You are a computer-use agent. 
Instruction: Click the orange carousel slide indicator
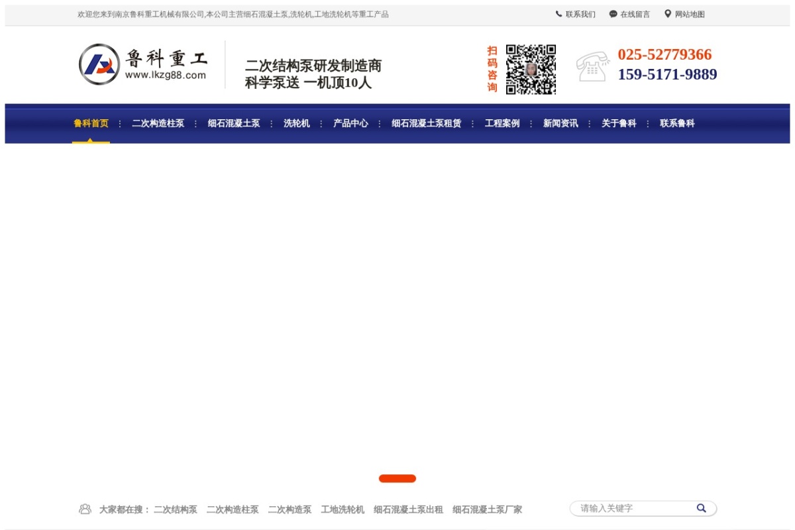(397, 478)
